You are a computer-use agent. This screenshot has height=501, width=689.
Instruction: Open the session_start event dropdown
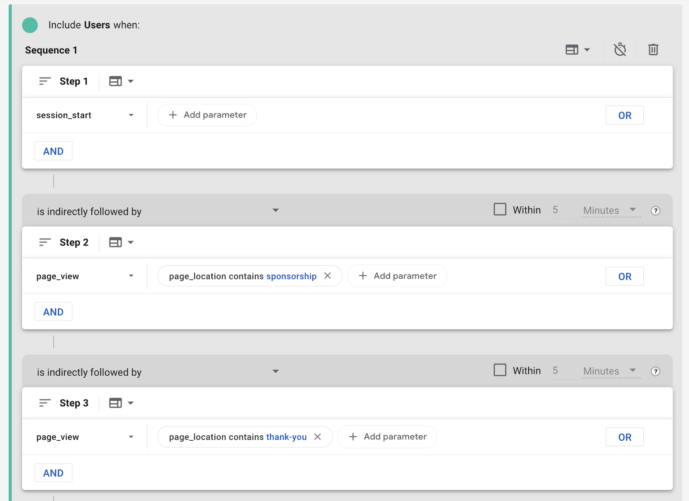(85, 115)
